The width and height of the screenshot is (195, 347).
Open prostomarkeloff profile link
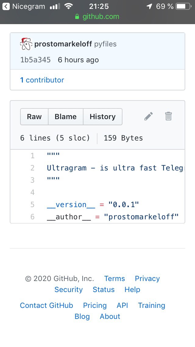pyautogui.click(x=63, y=44)
